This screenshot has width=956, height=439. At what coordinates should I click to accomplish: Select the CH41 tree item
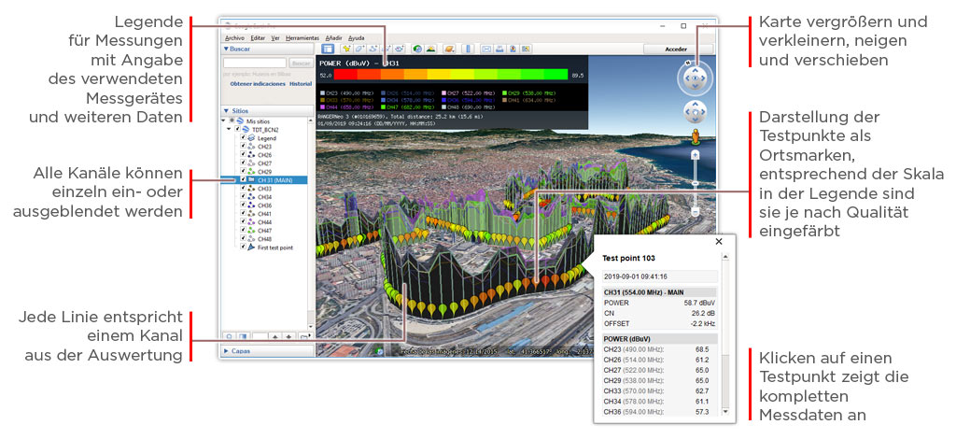tap(264, 214)
